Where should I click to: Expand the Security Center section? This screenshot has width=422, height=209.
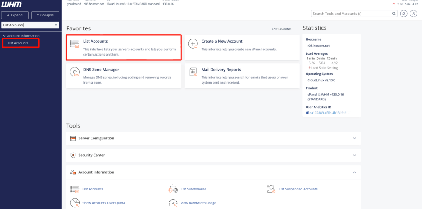coord(354,155)
